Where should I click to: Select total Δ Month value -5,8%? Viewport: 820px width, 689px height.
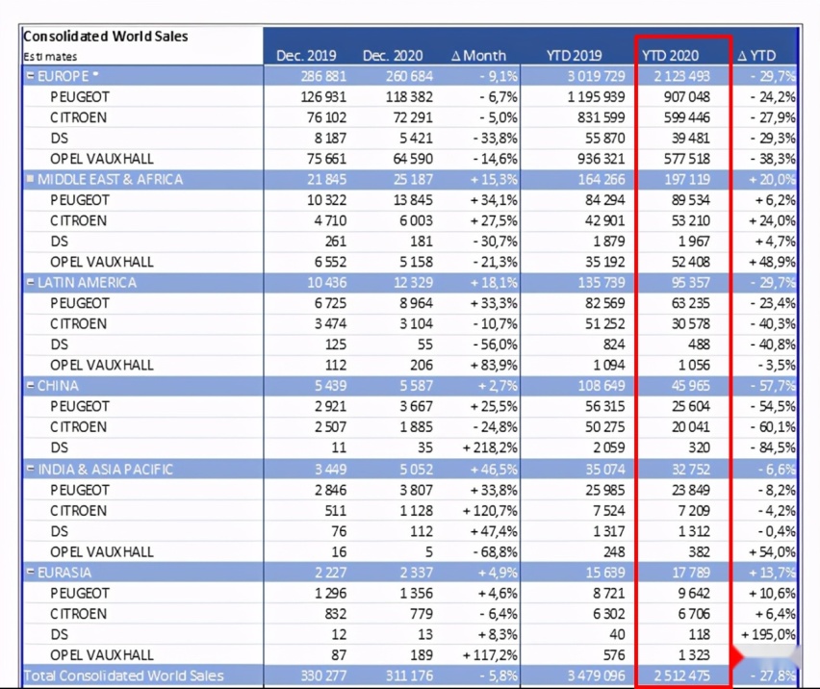499,676
